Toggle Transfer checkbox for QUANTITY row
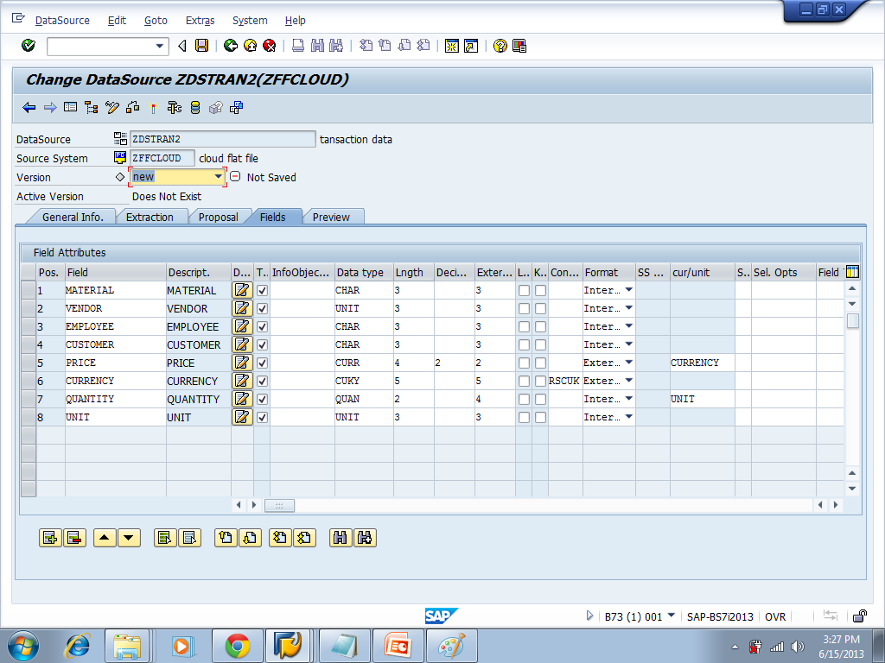This screenshot has height=663, width=885. [x=262, y=399]
